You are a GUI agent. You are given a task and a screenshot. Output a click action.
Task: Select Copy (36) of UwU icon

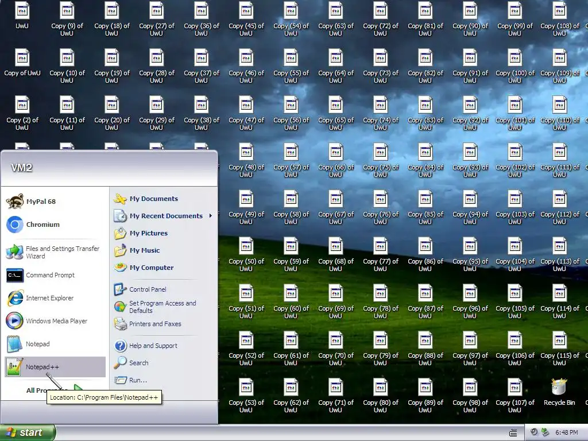click(202, 19)
